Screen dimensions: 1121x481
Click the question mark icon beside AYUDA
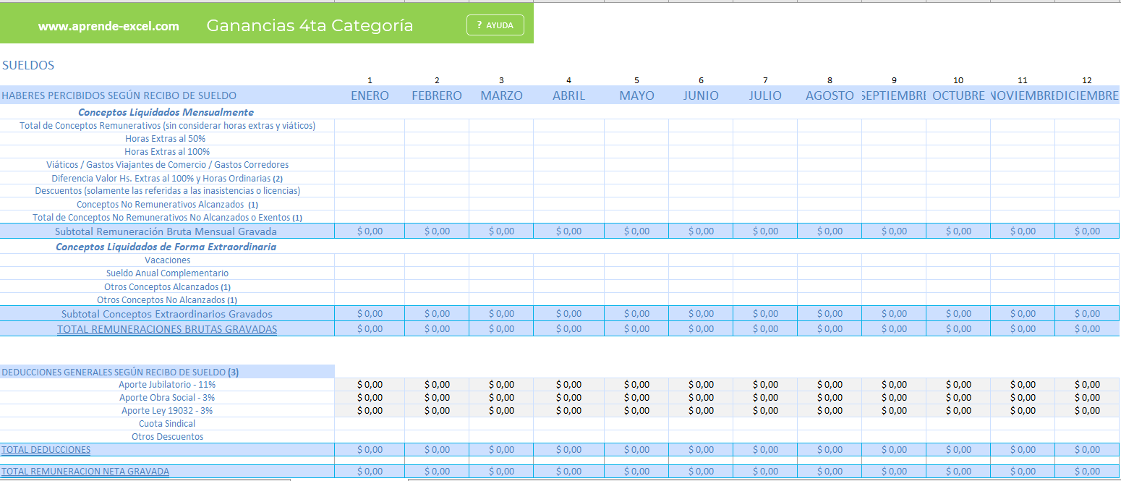479,25
